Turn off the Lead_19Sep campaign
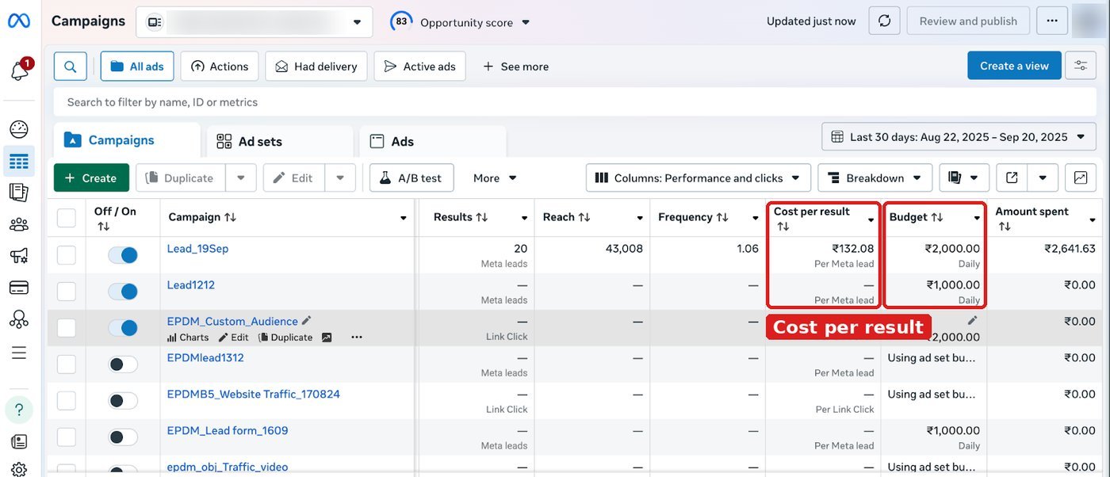The height and width of the screenshot is (477, 1110). pos(123,255)
